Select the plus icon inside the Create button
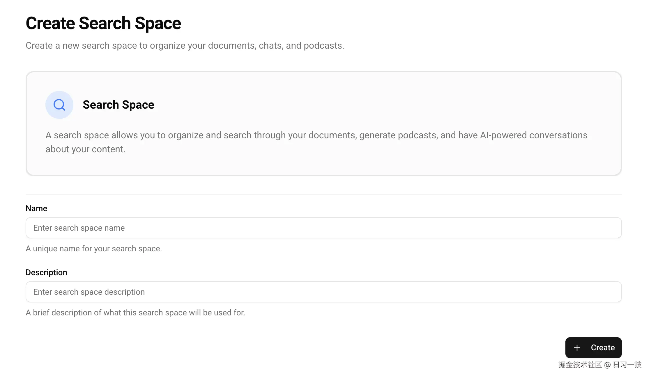This screenshot has width=651, height=378. click(x=577, y=347)
